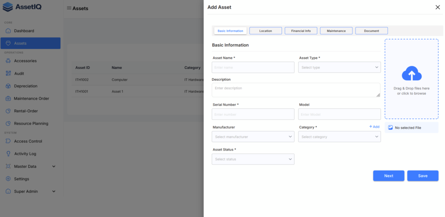Click the Rental-Order sidebar icon
Screen dimensions: 445x217
pyautogui.click(x=8, y=111)
